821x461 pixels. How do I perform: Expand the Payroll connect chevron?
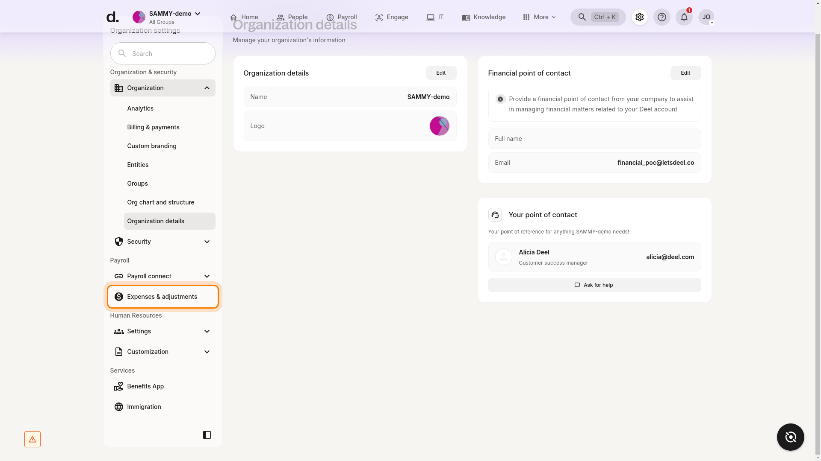point(207,276)
